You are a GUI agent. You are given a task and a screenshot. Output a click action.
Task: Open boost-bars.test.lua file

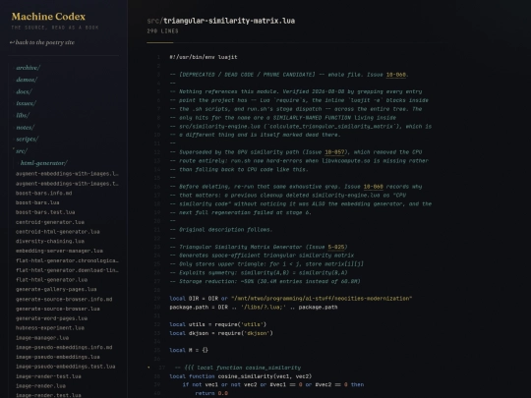tap(45, 212)
